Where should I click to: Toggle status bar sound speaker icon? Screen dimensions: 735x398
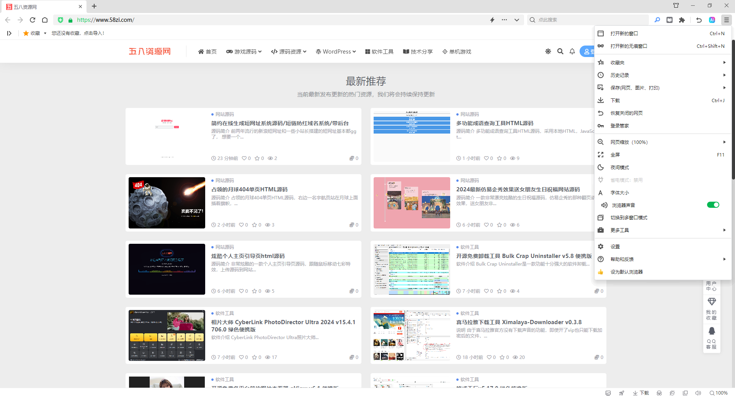coord(698,393)
